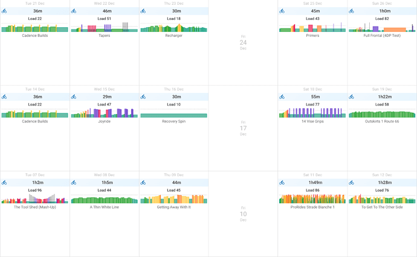Click the cycling icon on Tue 21 Dec
Screen dimensions: 417x257
4,11
